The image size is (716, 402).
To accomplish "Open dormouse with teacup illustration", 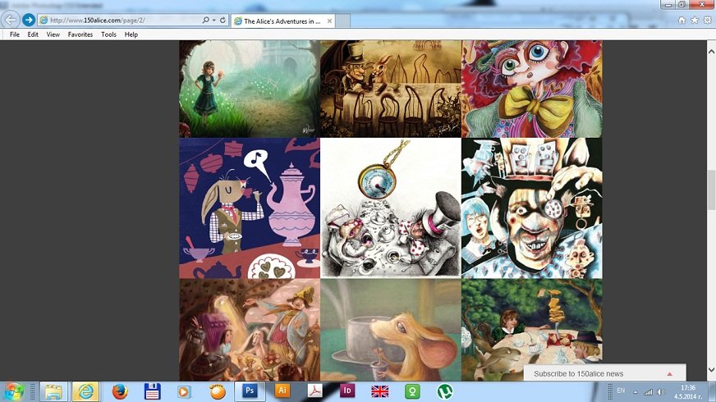I will pyautogui.click(x=391, y=330).
